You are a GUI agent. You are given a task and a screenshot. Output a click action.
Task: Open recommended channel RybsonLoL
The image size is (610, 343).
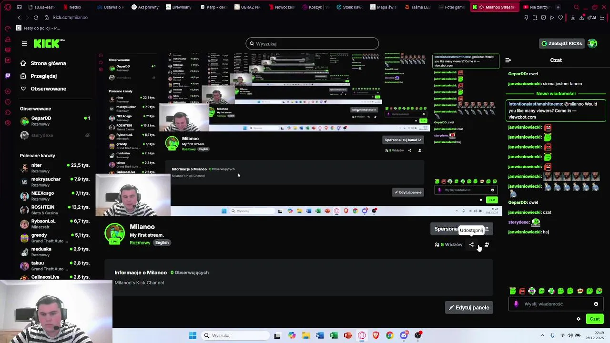[x=55, y=224]
